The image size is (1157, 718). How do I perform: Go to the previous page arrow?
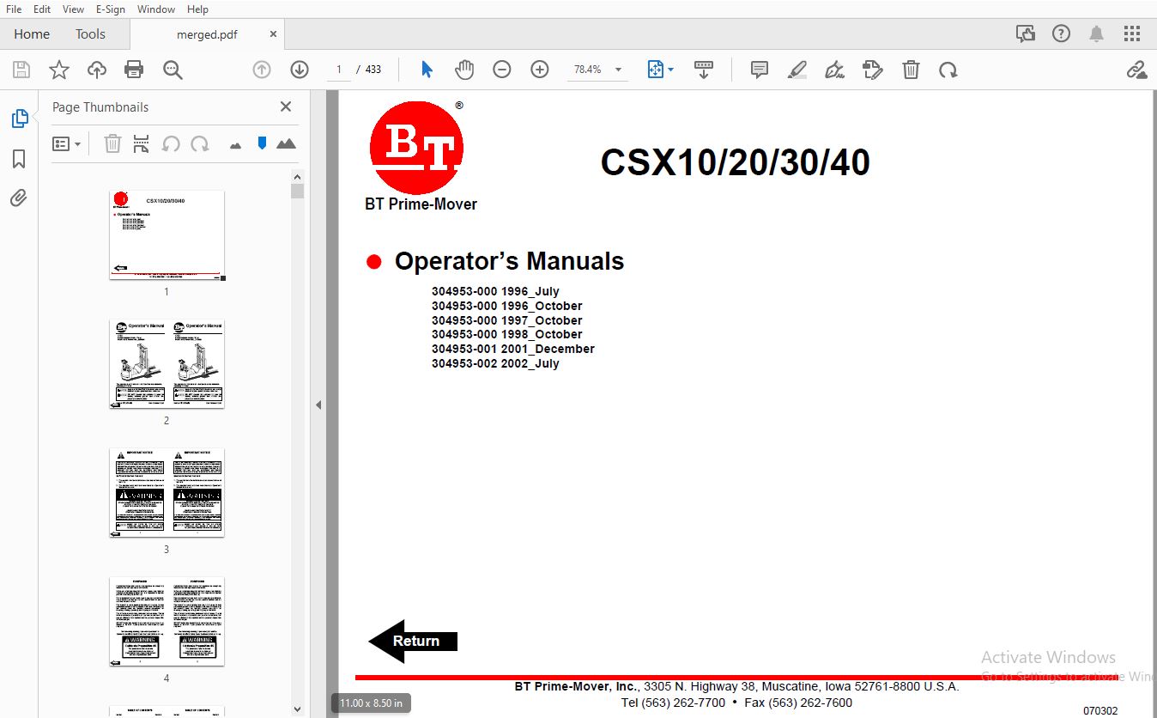tap(262, 70)
